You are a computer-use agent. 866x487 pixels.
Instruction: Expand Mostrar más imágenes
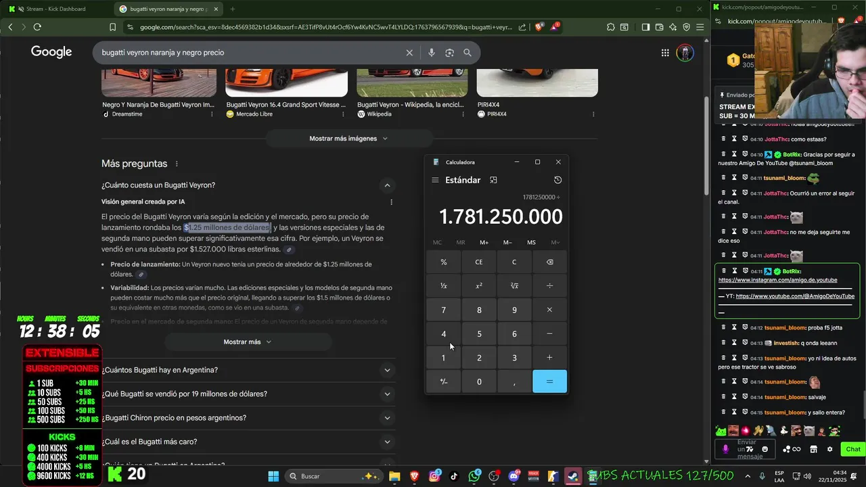[348, 139]
